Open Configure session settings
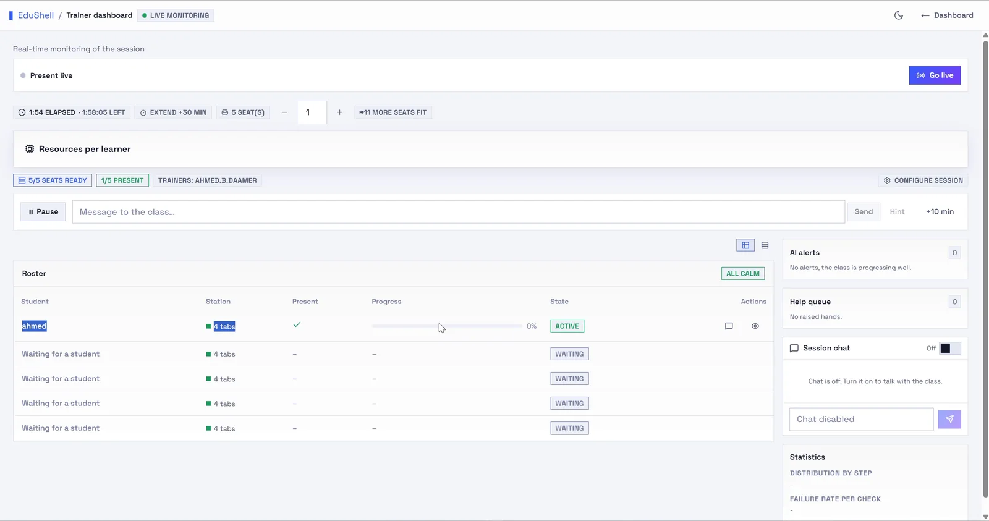Image resolution: width=989 pixels, height=521 pixels. coord(923,180)
